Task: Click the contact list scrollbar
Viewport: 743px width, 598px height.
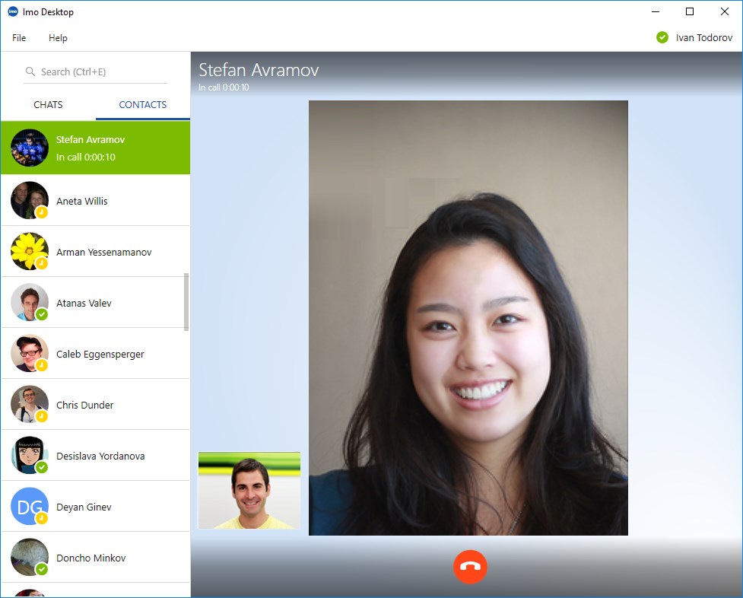Action: coord(186,303)
